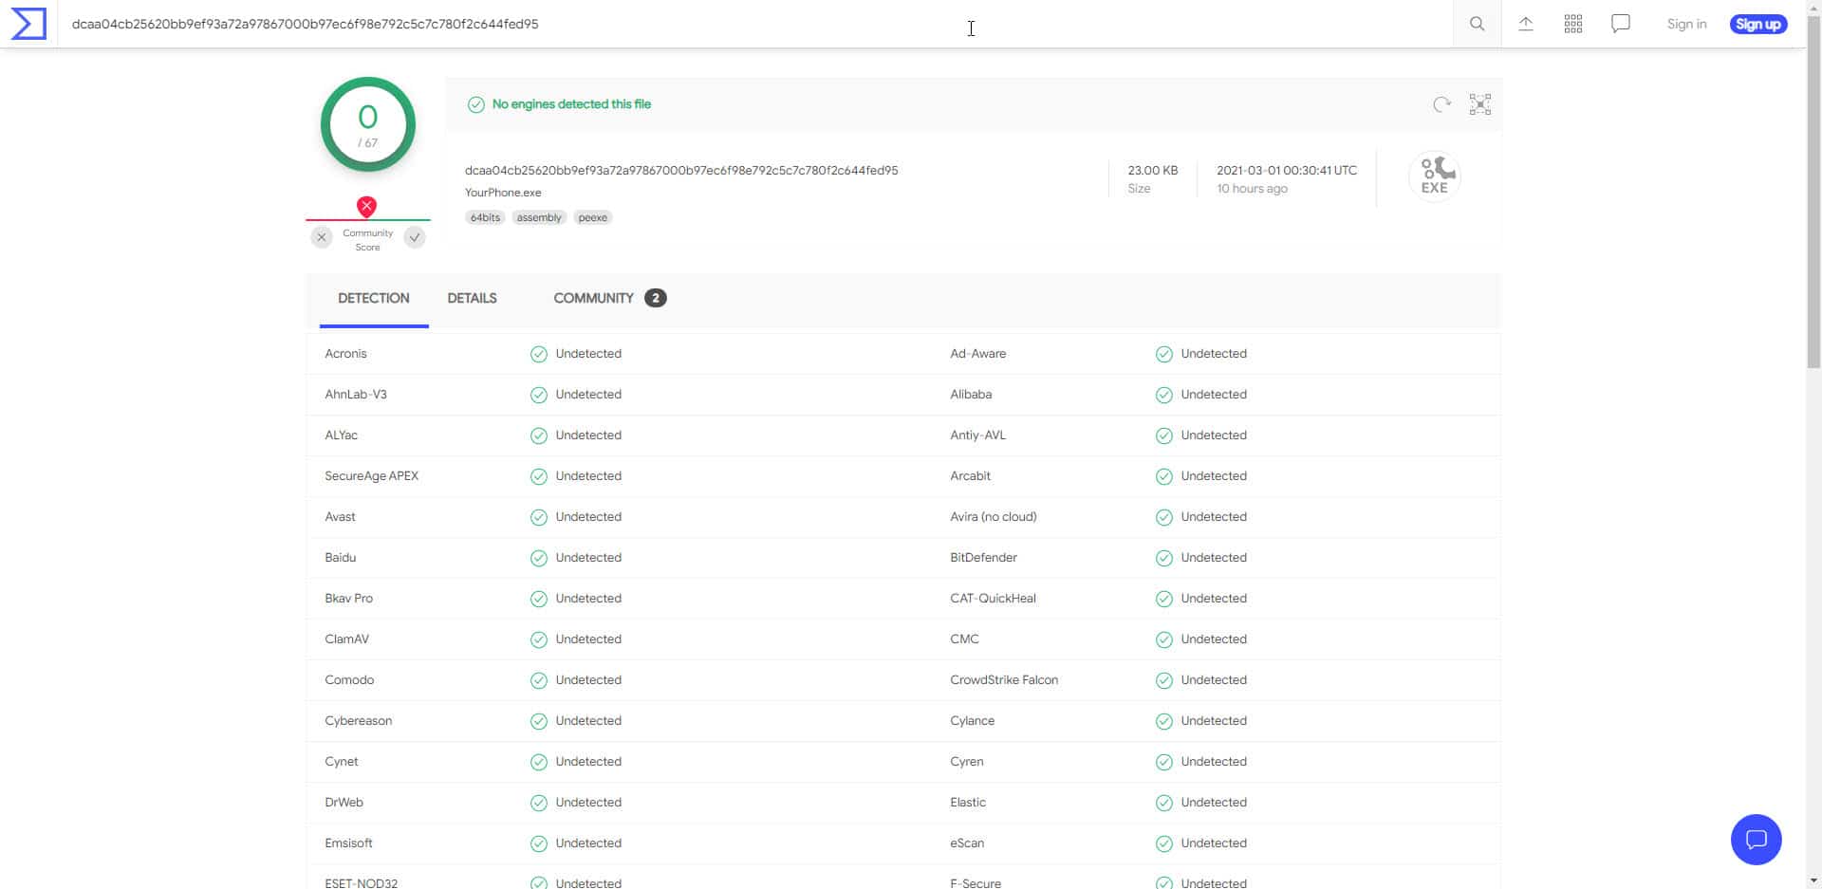Click the "10 hours ago" text
The height and width of the screenshot is (889, 1822).
[1252, 189]
